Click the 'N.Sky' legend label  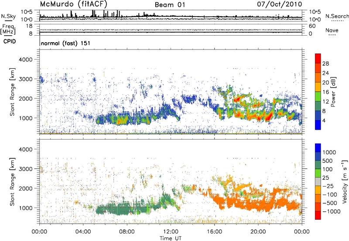click(x=8, y=16)
